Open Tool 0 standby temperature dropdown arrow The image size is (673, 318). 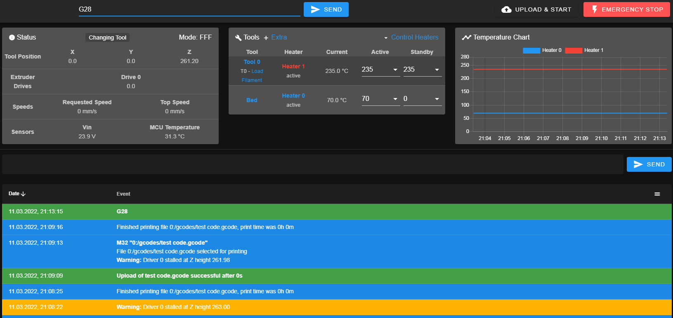(437, 70)
